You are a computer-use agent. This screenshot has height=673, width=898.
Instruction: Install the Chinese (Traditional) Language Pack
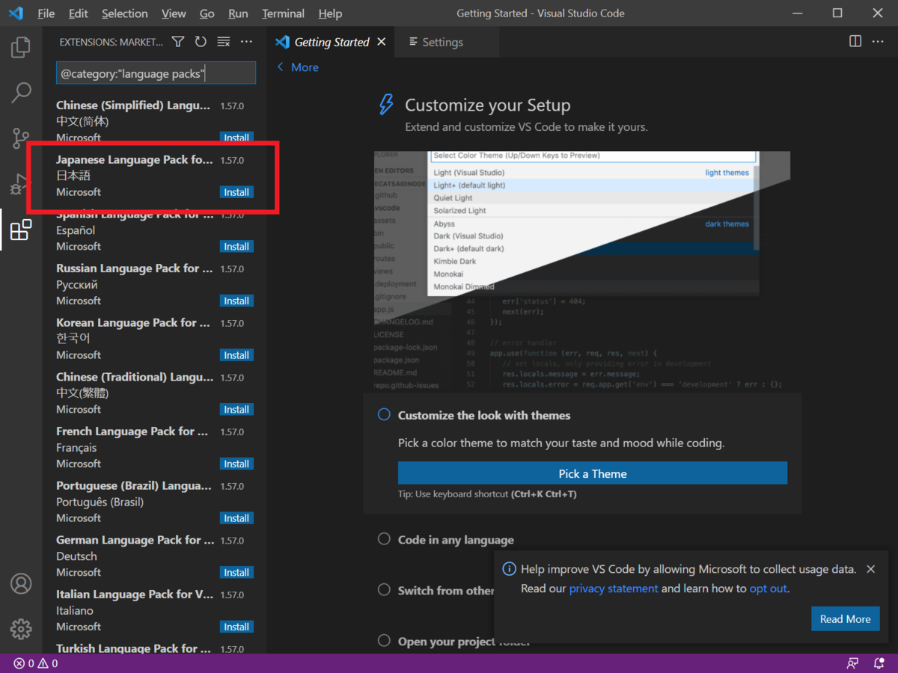click(236, 409)
